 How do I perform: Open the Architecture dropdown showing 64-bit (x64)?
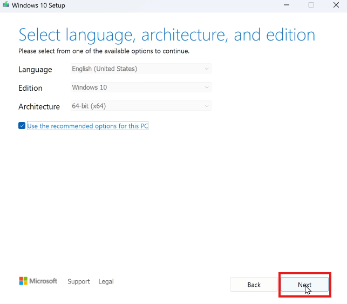point(141,106)
